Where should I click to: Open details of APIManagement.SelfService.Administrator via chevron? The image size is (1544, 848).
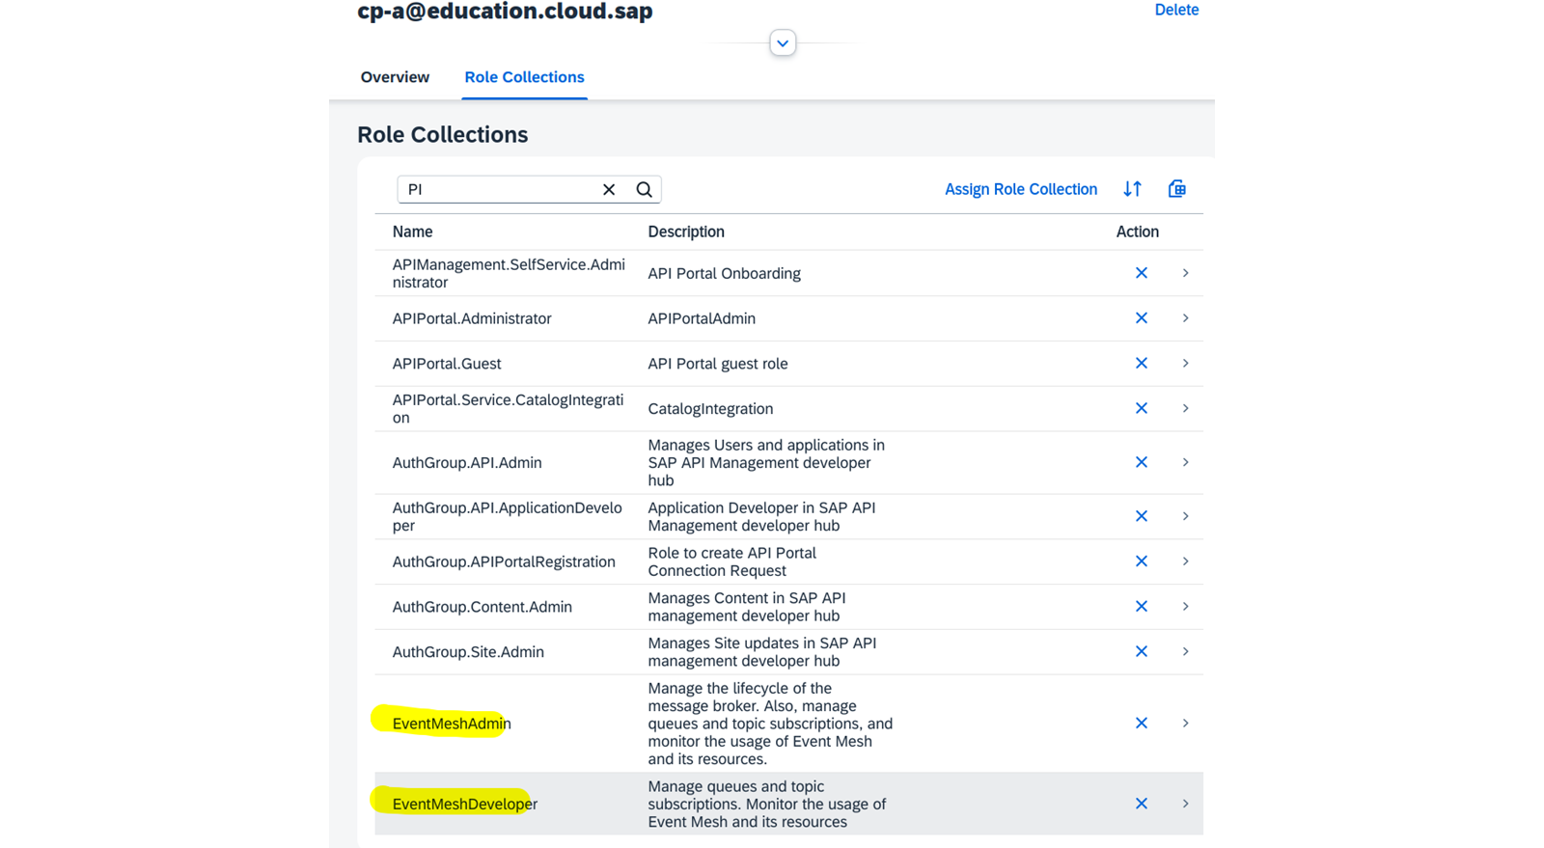pyautogui.click(x=1185, y=273)
